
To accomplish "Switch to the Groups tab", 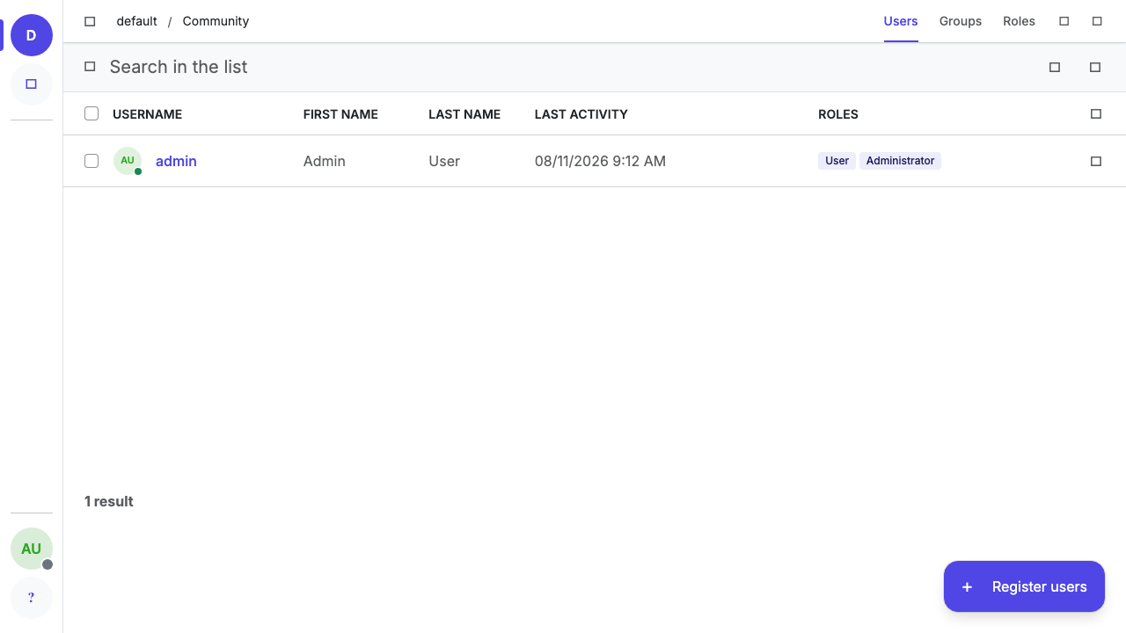I will coord(961,21).
